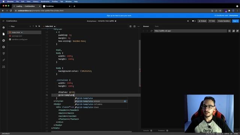Click the upload arrow in Files header
This screenshot has height=135, width=240.
coord(33,26)
